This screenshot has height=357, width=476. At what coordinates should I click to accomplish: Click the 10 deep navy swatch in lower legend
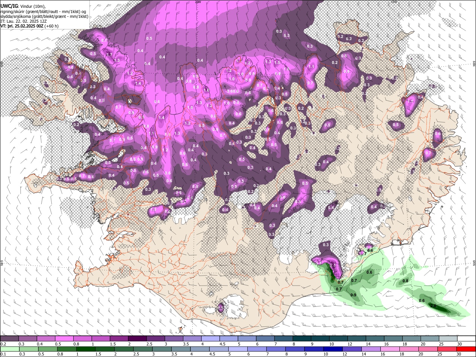coord(332,349)
